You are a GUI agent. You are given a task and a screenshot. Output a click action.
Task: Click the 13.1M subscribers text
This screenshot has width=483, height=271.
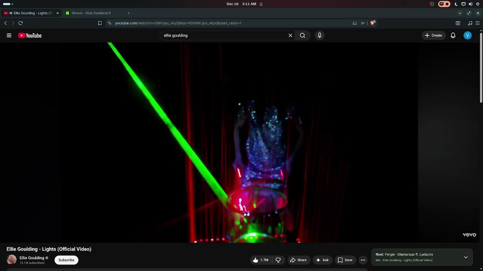coord(32,263)
